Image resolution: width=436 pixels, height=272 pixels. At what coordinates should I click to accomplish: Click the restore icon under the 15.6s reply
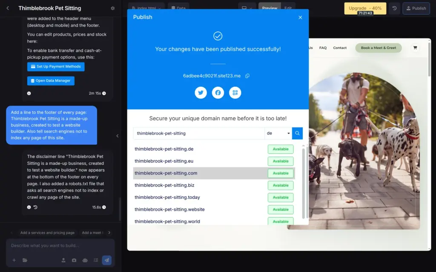pos(35,207)
